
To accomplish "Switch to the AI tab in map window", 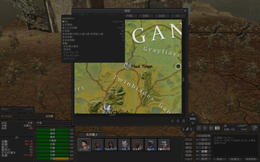I will point(177,16).
